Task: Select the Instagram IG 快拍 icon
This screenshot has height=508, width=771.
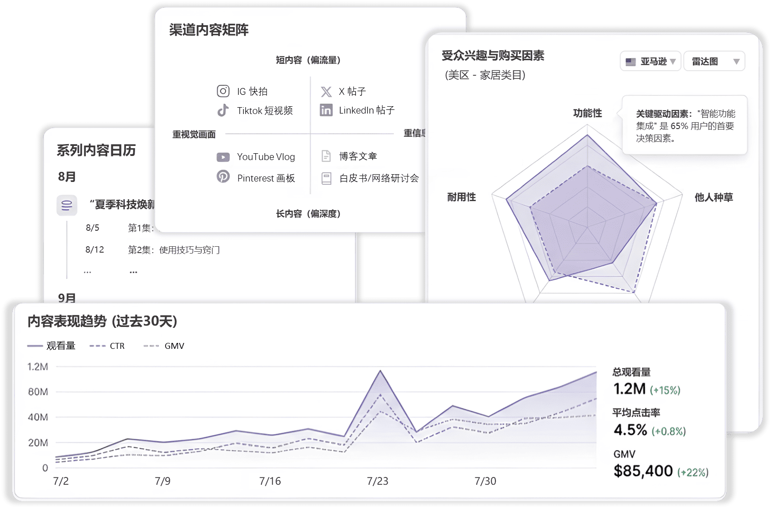Action: pyautogui.click(x=223, y=91)
